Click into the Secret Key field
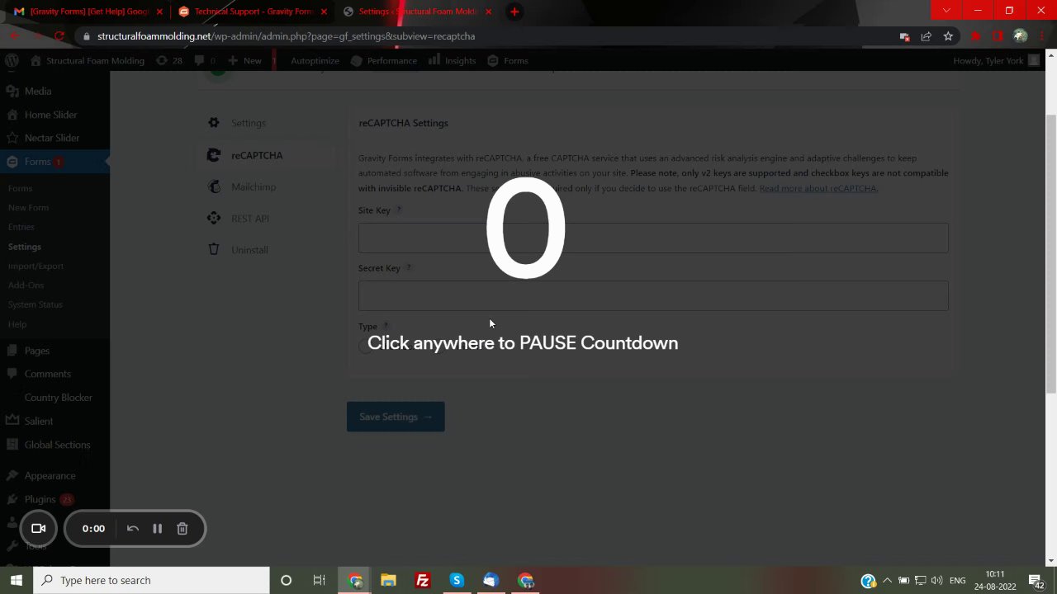Viewport: 1057px width, 594px height. pyautogui.click(x=653, y=295)
